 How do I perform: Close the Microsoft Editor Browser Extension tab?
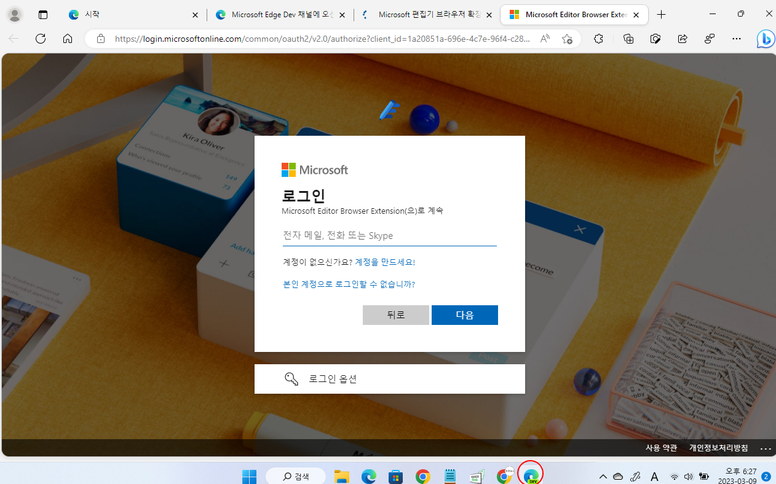pyautogui.click(x=636, y=15)
